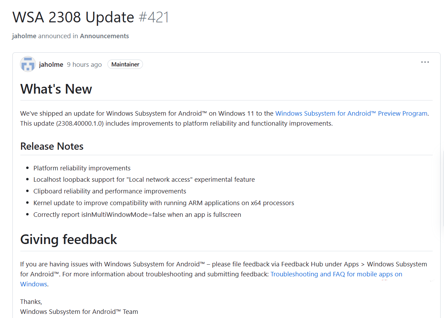Image resolution: width=444 pixels, height=318 pixels.
Task: Click the "WSA 2308 Update" discussion title
Action: point(73,17)
